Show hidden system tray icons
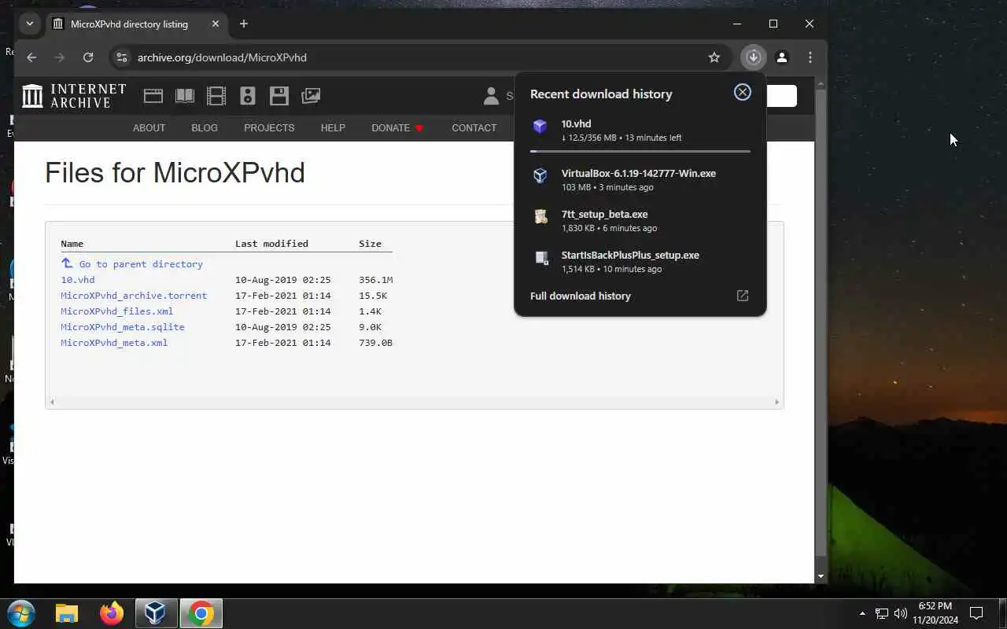The height and width of the screenshot is (629, 1007). pyautogui.click(x=862, y=613)
